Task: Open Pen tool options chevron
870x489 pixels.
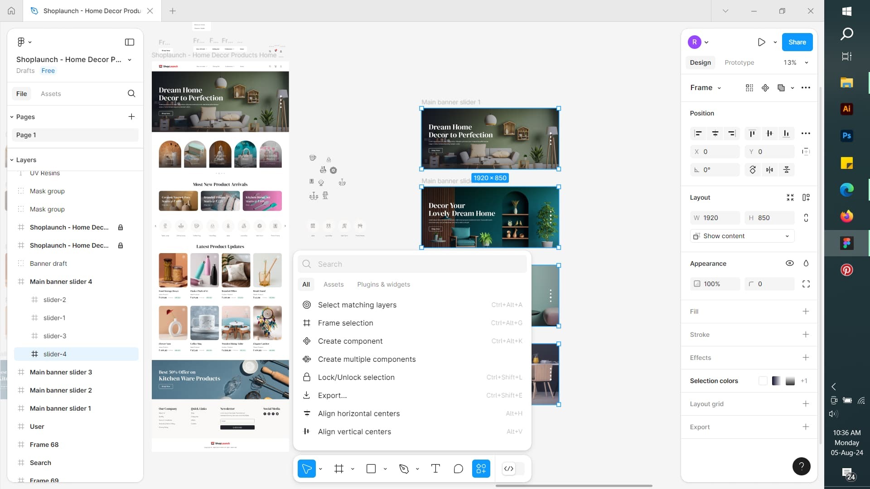Action: (x=417, y=469)
